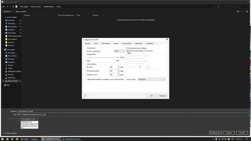
Task: Switch to the General tab in PDF settings
Action: click(87, 43)
